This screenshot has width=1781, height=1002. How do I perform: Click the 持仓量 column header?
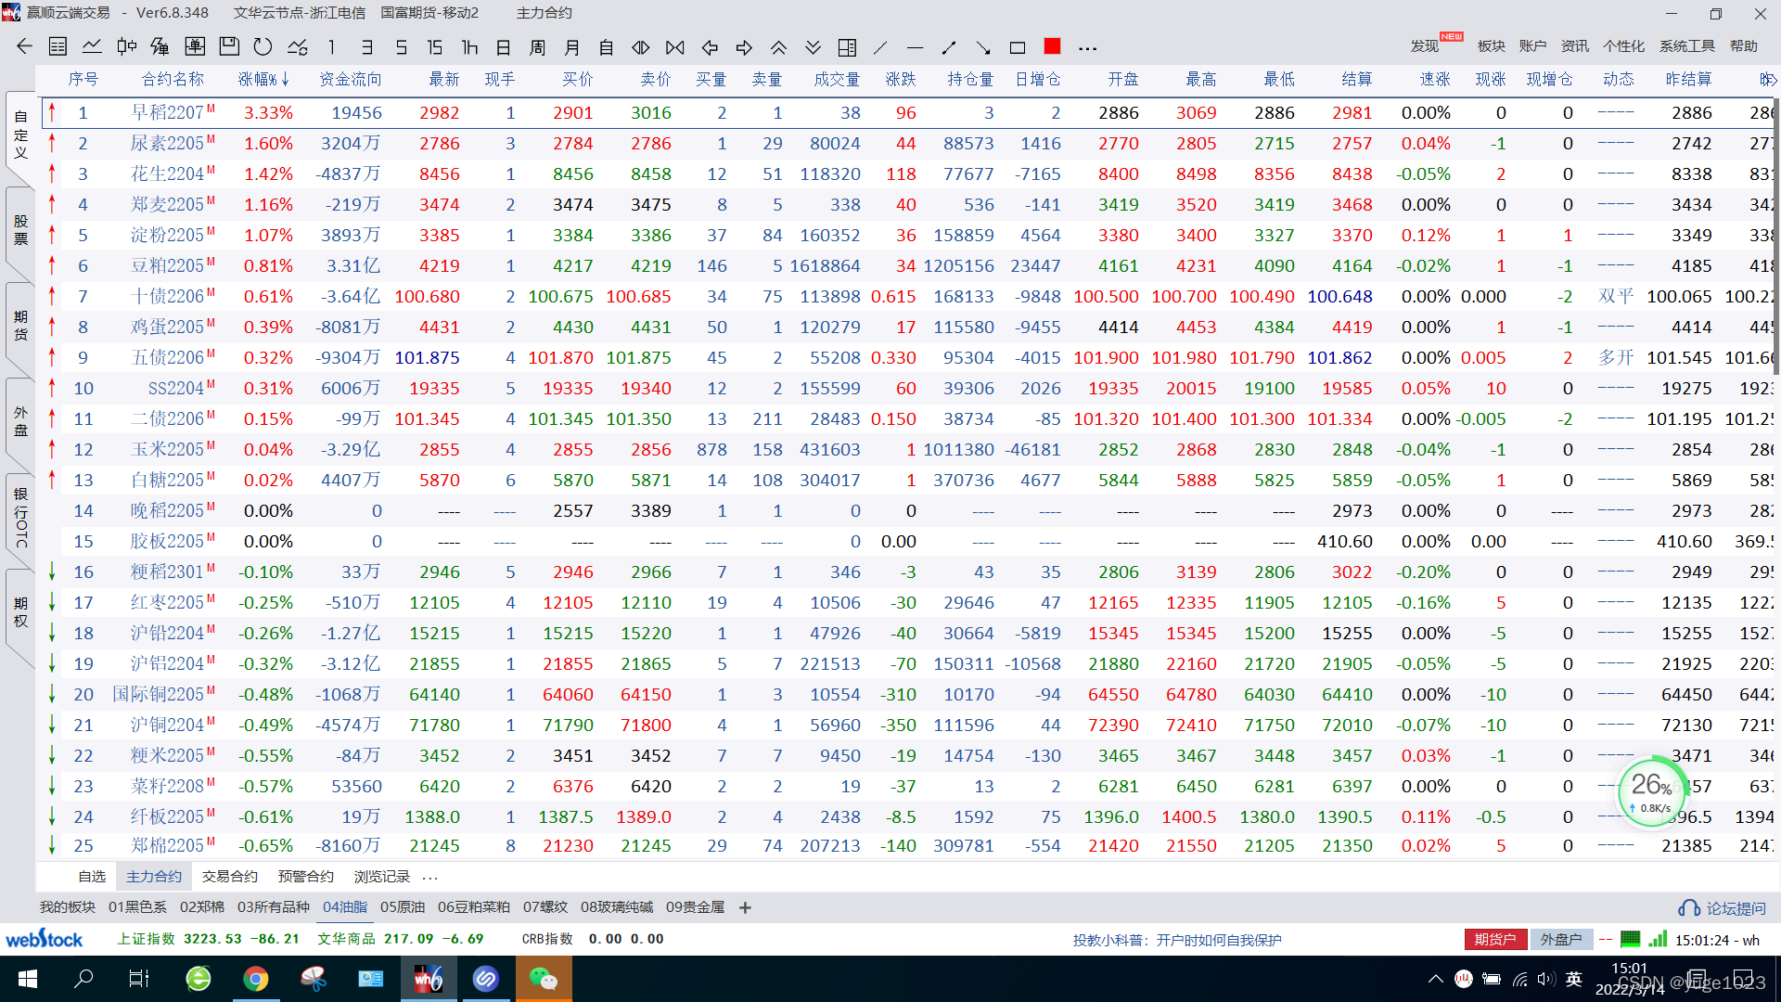point(970,80)
